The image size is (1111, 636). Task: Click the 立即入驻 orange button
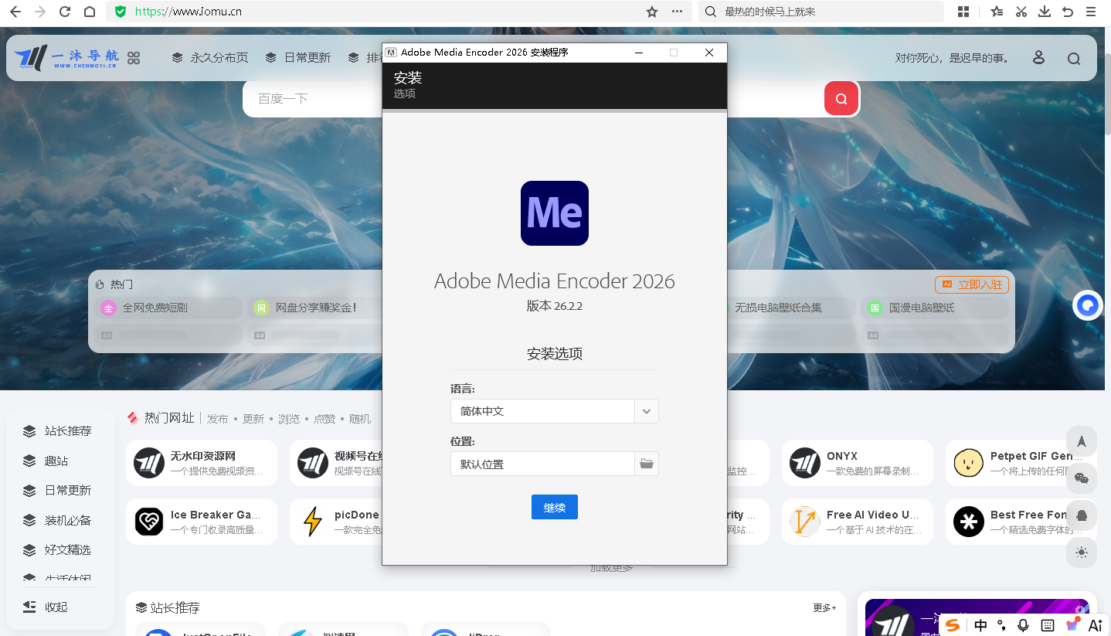click(972, 284)
